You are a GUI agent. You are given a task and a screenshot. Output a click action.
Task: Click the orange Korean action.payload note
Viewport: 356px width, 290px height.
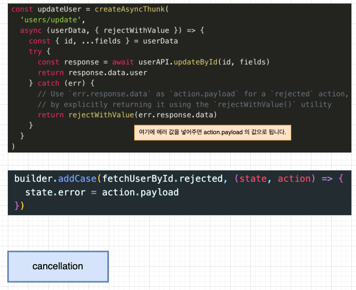point(213,132)
